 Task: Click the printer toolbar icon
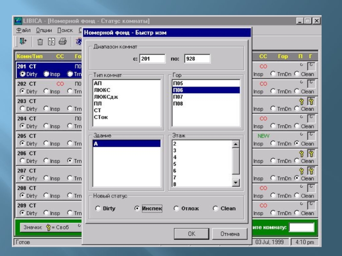click(62, 41)
